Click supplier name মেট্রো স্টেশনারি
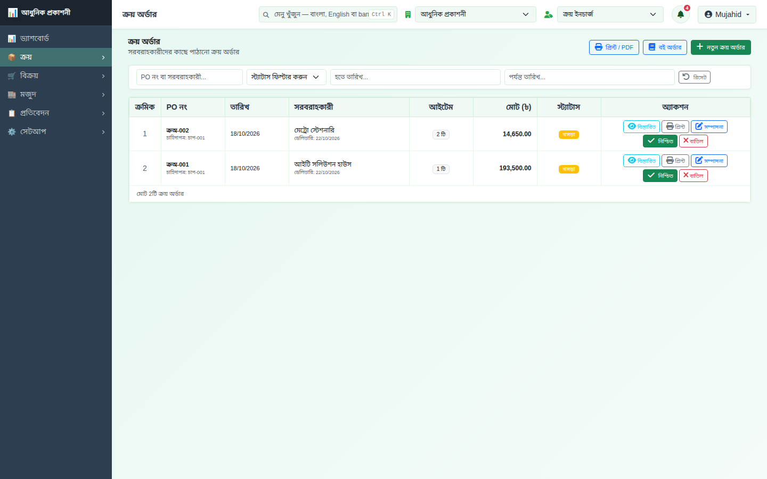This screenshot has height=479, width=767. [x=314, y=130]
